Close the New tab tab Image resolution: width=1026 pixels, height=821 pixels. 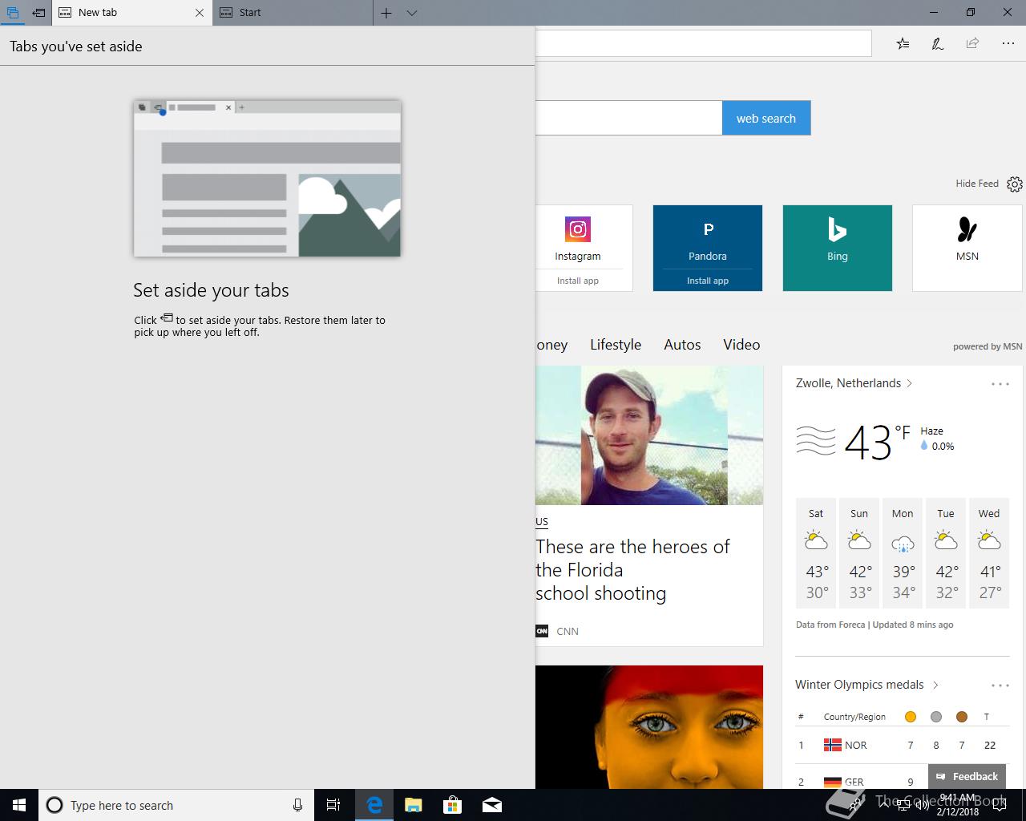click(x=200, y=13)
